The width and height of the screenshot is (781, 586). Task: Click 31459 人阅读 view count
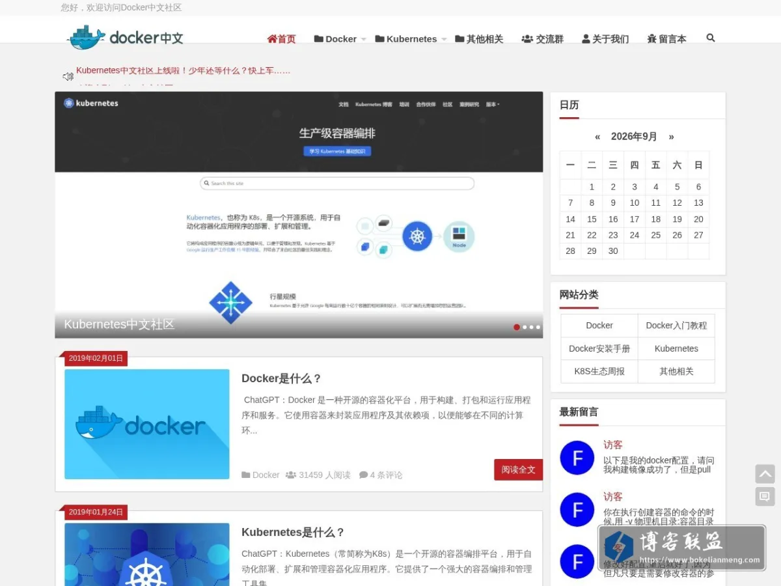(318, 475)
